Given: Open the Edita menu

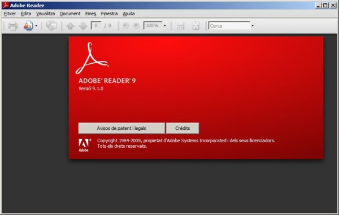Looking at the screenshot, I should pyautogui.click(x=26, y=14).
